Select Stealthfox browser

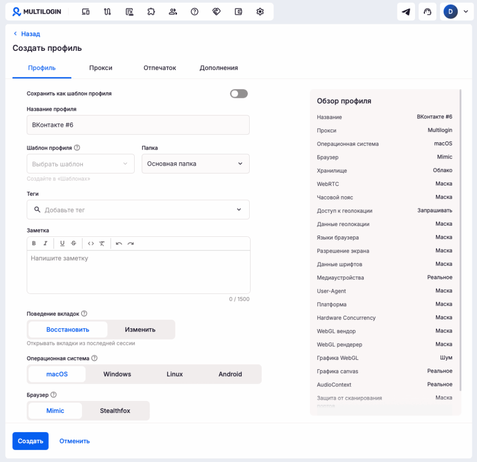(115, 411)
